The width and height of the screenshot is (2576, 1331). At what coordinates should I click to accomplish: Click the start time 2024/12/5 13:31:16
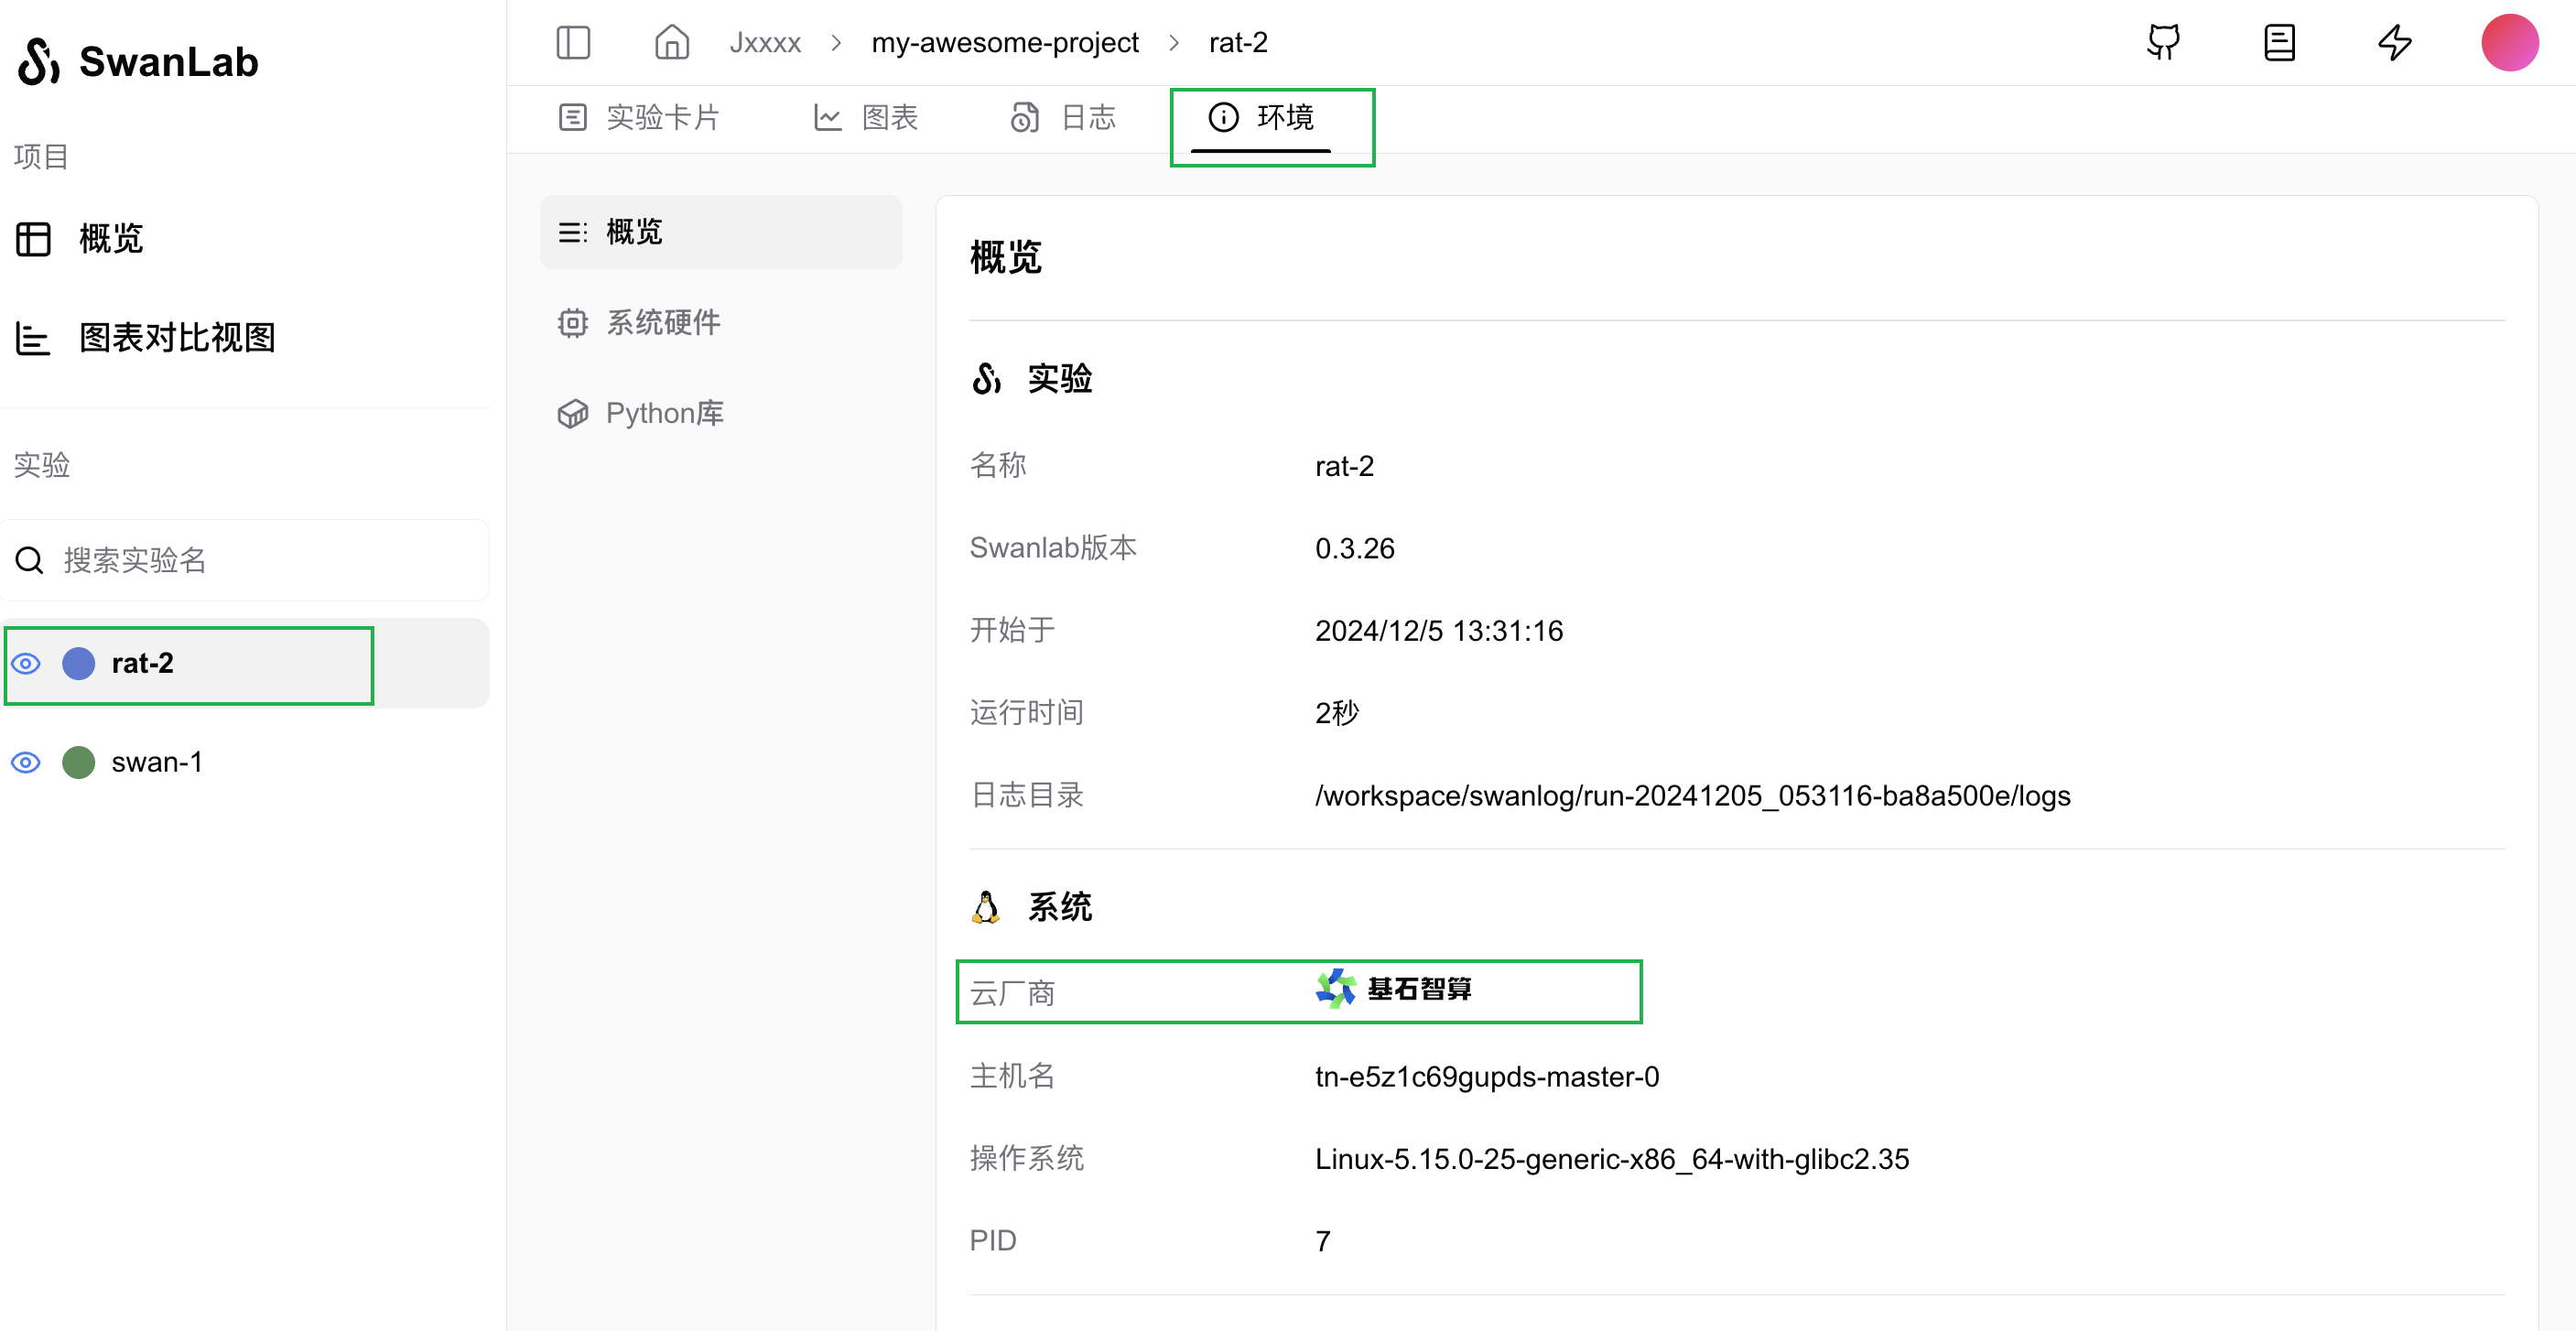click(1439, 631)
